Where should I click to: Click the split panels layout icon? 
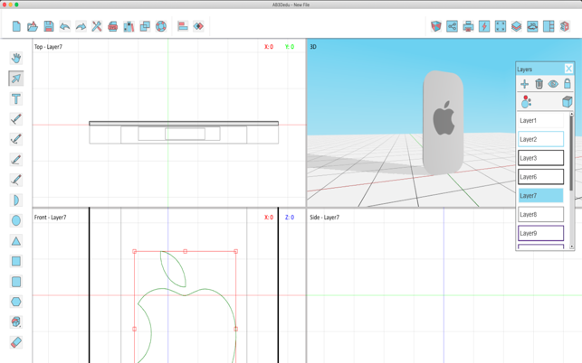(x=549, y=26)
